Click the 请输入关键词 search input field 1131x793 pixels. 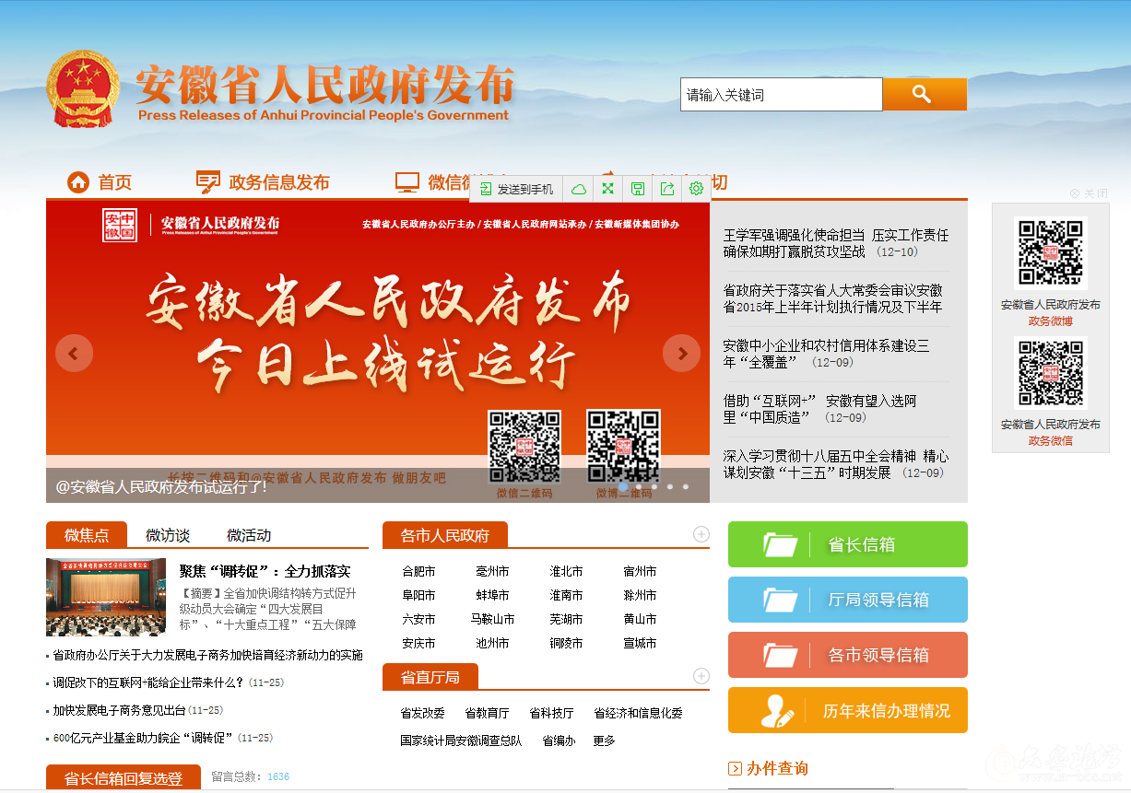pos(781,94)
